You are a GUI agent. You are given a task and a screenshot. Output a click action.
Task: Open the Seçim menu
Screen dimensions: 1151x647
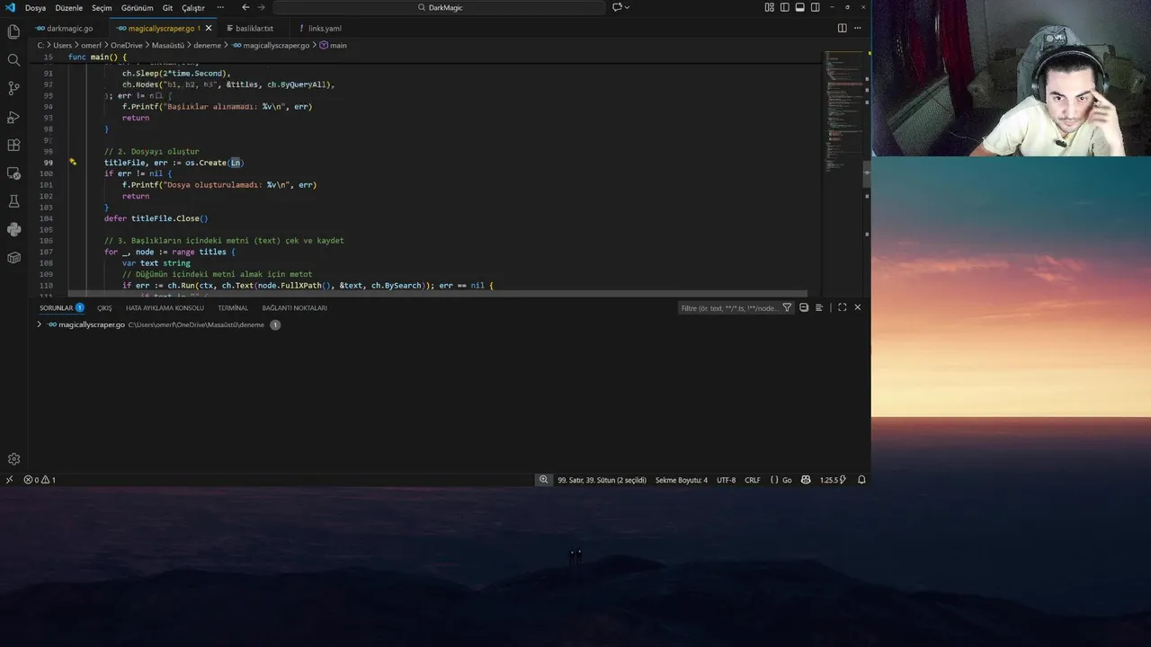102,7
